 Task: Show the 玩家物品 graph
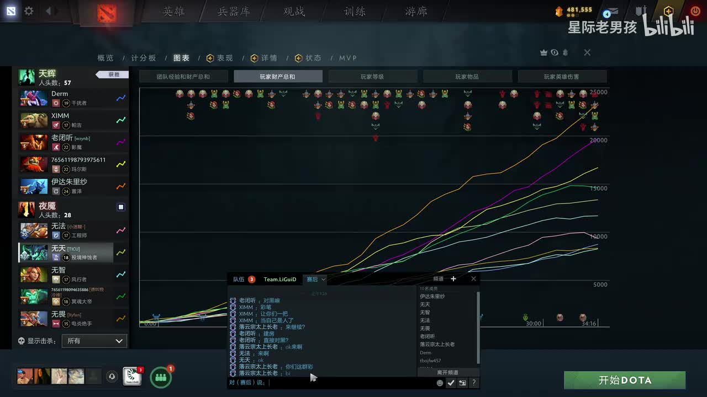click(x=467, y=77)
